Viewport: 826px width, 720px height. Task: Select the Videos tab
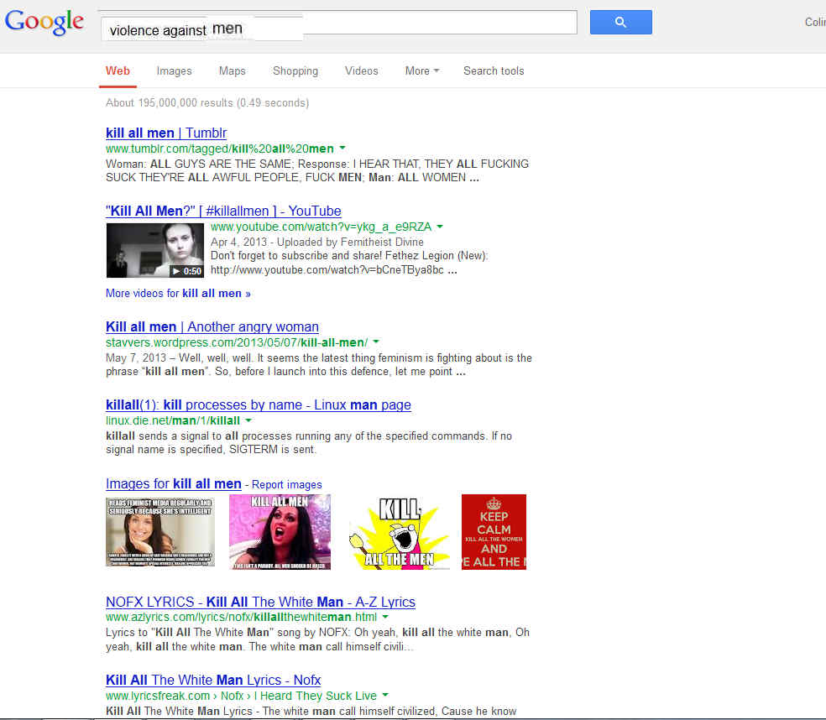pyautogui.click(x=361, y=70)
